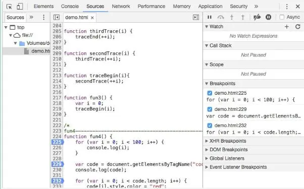Close the demo.html editor tab
Image resolution: width=304 pixels, height=189 pixels.
92,18
